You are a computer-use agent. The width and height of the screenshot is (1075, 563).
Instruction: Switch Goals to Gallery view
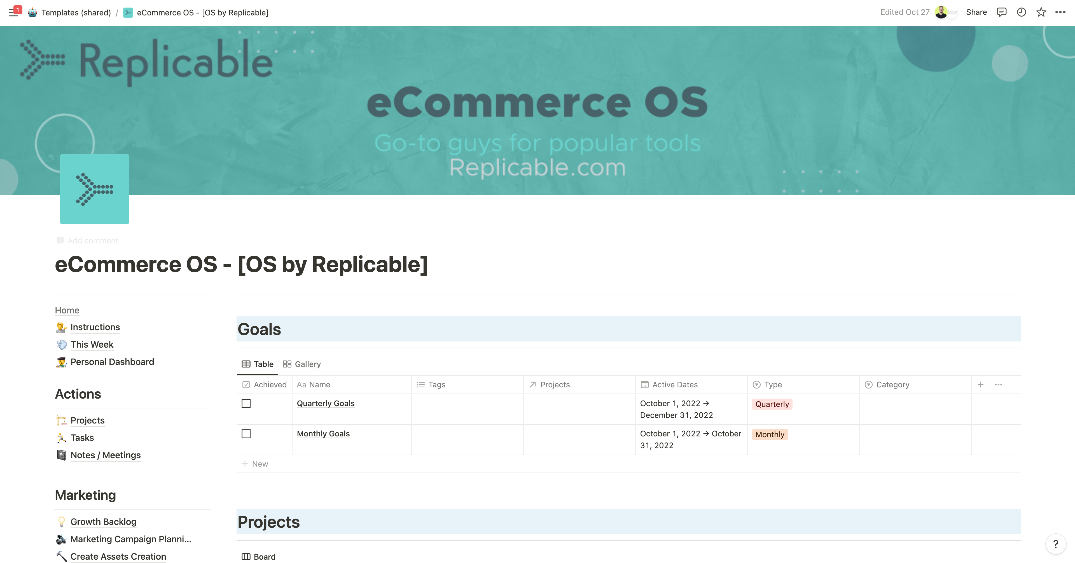(x=302, y=364)
